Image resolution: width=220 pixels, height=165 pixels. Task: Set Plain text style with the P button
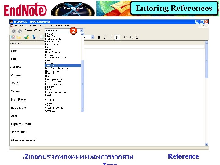tap(117, 37)
